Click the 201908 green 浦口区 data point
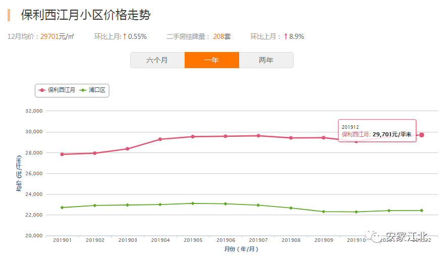Image resolution: width=442 pixels, height=256 pixels. point(291,208)
